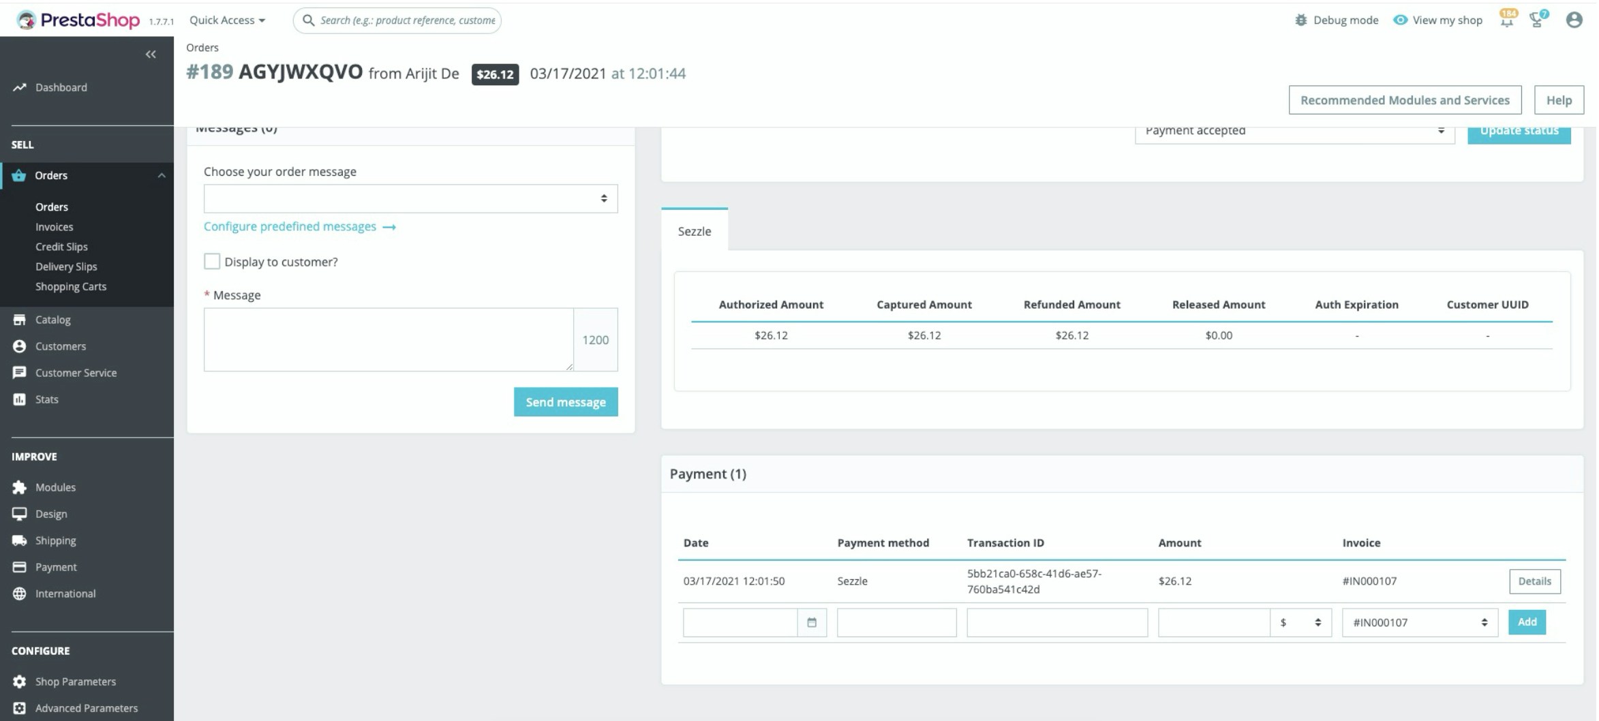Image resolution: width=1599 pixels, height=721 pixels.
Task: Open Invoices submenu item
Action: (55, 227)
